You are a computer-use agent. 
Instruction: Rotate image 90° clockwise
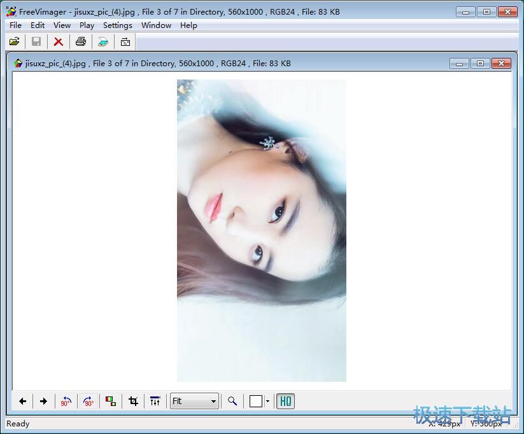[x=88, y=401]
